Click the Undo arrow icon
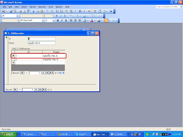Screen dimensions: 183x137 pos(47,11)
